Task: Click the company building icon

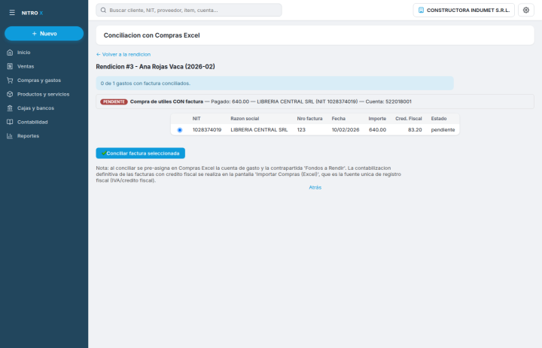Action: 421,10
